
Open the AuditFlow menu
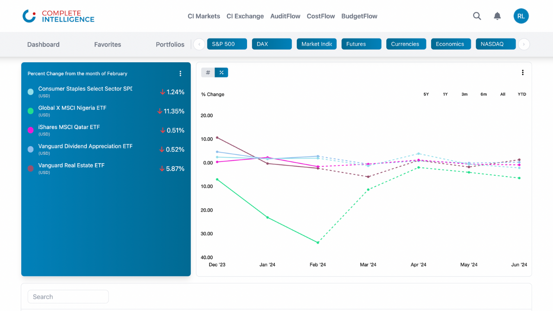click(x=285, y=16)
